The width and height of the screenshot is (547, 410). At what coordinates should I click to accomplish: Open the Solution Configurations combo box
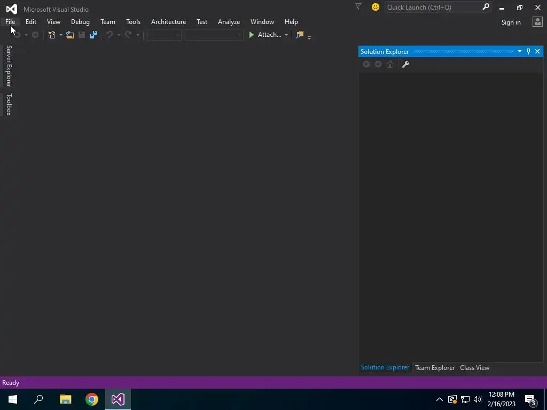click(x=164, y=35)
